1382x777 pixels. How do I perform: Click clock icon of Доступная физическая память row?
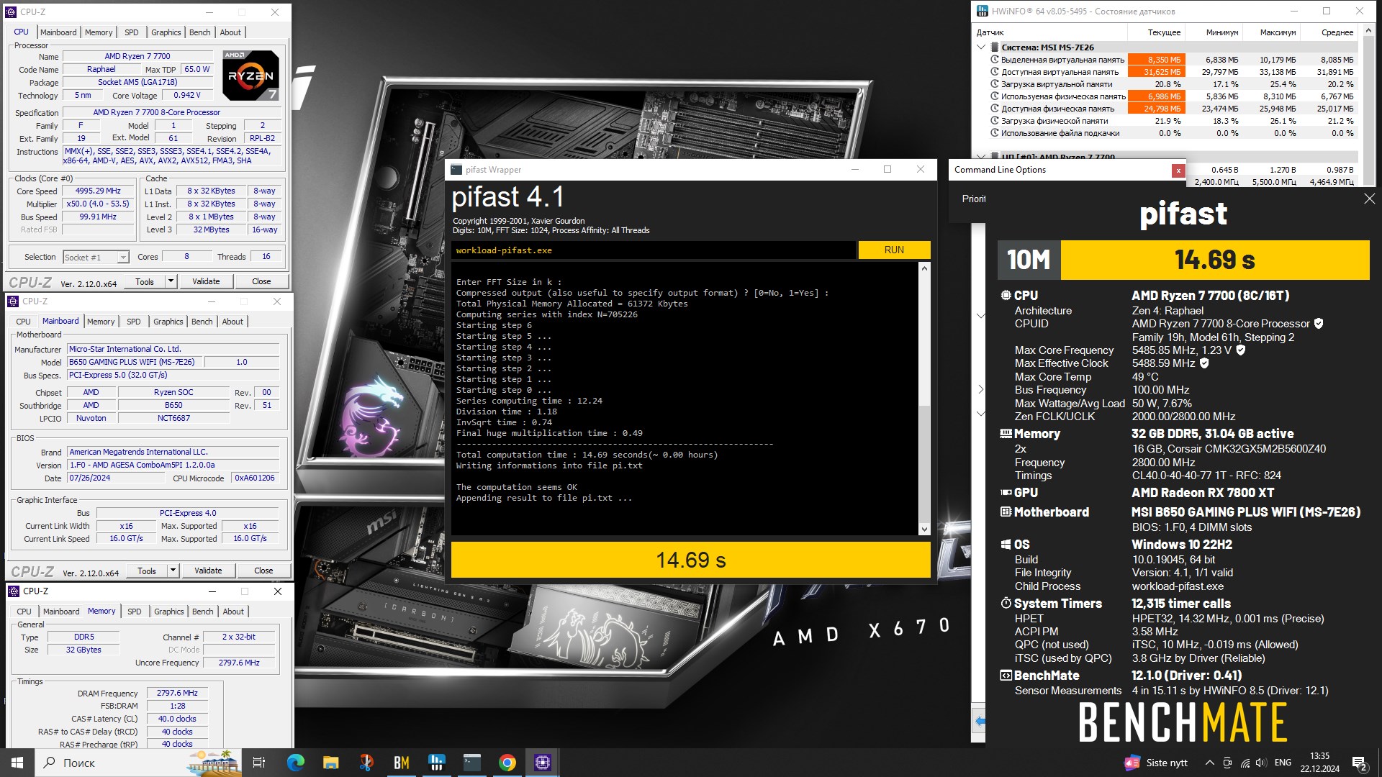coord(995,109)
